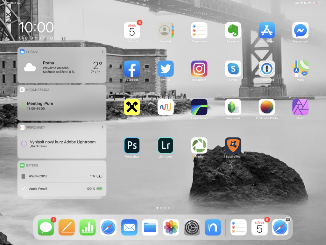The image size is (326, 245).
Task: Open Photos from the dock
Action: tap(171, 227)
